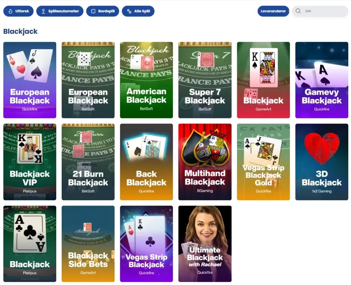Screen dimensions: 351x285
Task: Open Gamevy Blackjack game card
Action: pyautogui.click(x=322, y=80)
